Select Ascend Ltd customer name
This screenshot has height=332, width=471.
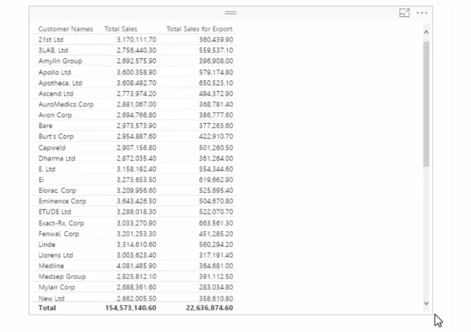click(x=56, y=94)
